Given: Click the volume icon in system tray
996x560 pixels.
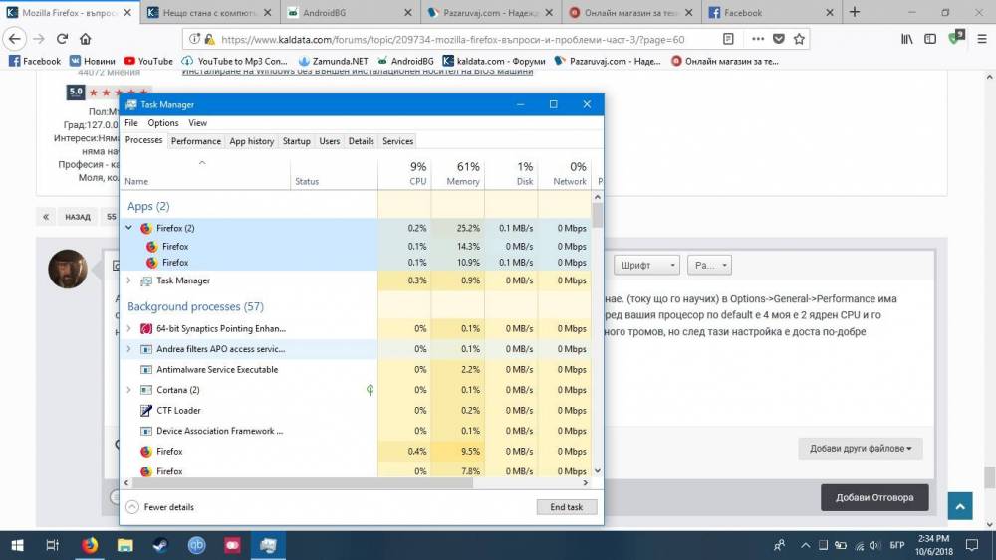Looking at the screenshot, I should point(875,545).
